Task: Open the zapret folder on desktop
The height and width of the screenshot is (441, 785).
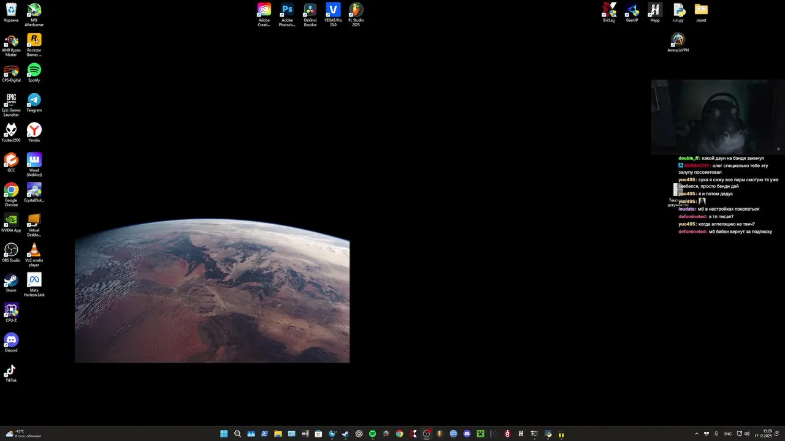Action: click(701, 12)
